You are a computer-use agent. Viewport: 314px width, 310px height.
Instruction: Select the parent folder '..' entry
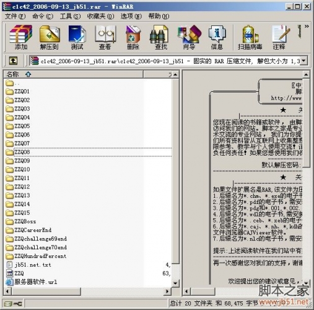(x=13, y=83)
